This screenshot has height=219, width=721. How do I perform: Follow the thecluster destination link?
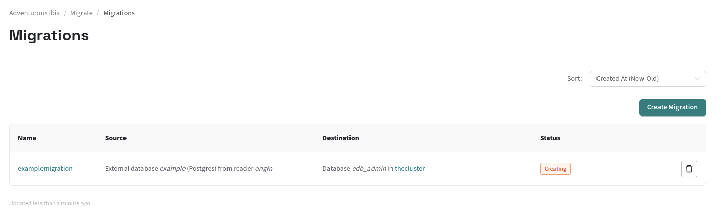point(409,168)
